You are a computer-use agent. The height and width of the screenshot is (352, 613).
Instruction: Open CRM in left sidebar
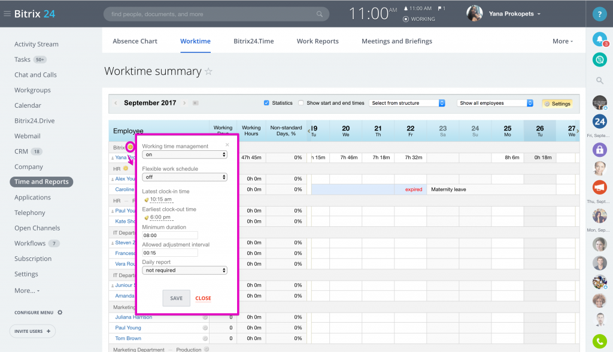pyautogui.click(x=21, y=151)
